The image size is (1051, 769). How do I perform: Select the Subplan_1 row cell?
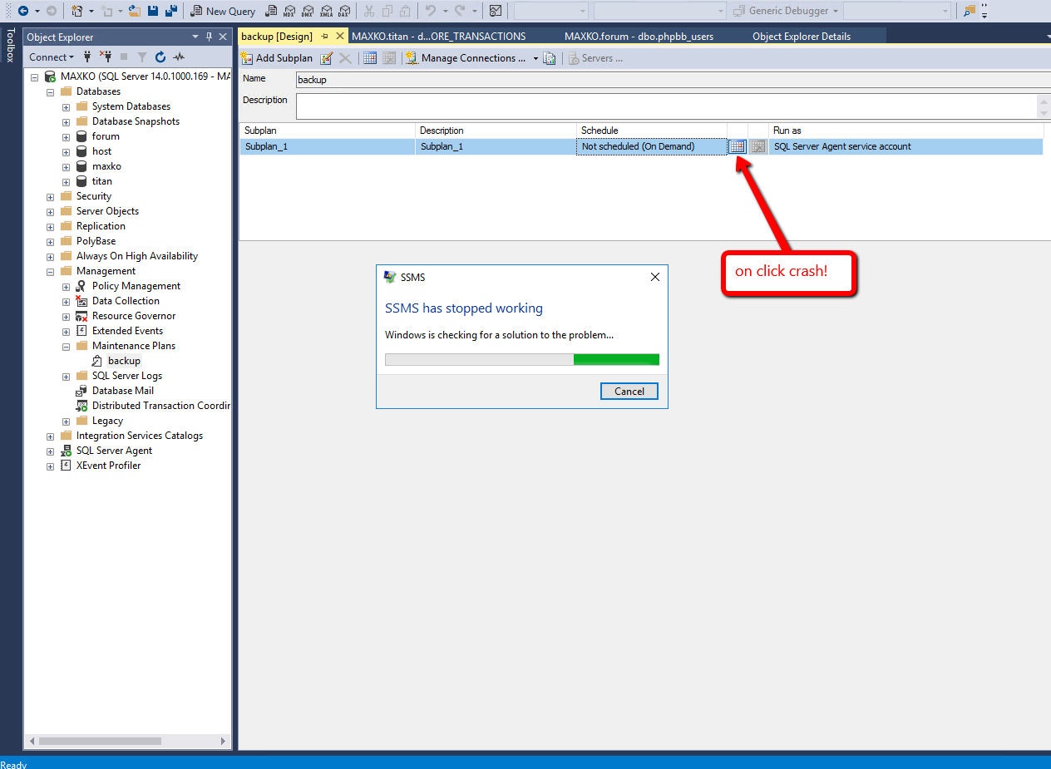click(328, 146)
